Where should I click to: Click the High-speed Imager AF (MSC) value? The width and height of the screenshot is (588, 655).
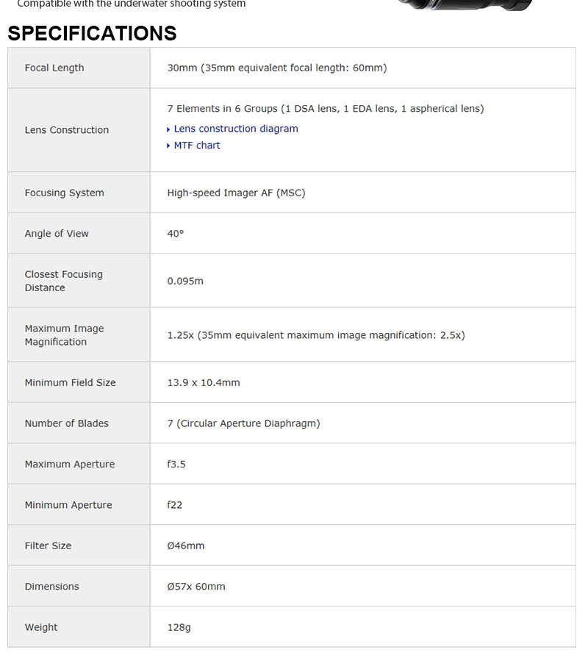point(236,193)
